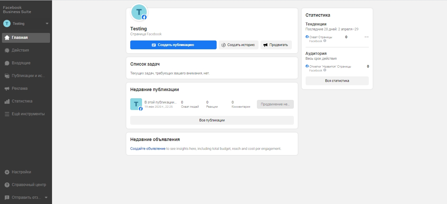
Task: Open the Создайте объявление link
Action: click(x=147, y=148)
